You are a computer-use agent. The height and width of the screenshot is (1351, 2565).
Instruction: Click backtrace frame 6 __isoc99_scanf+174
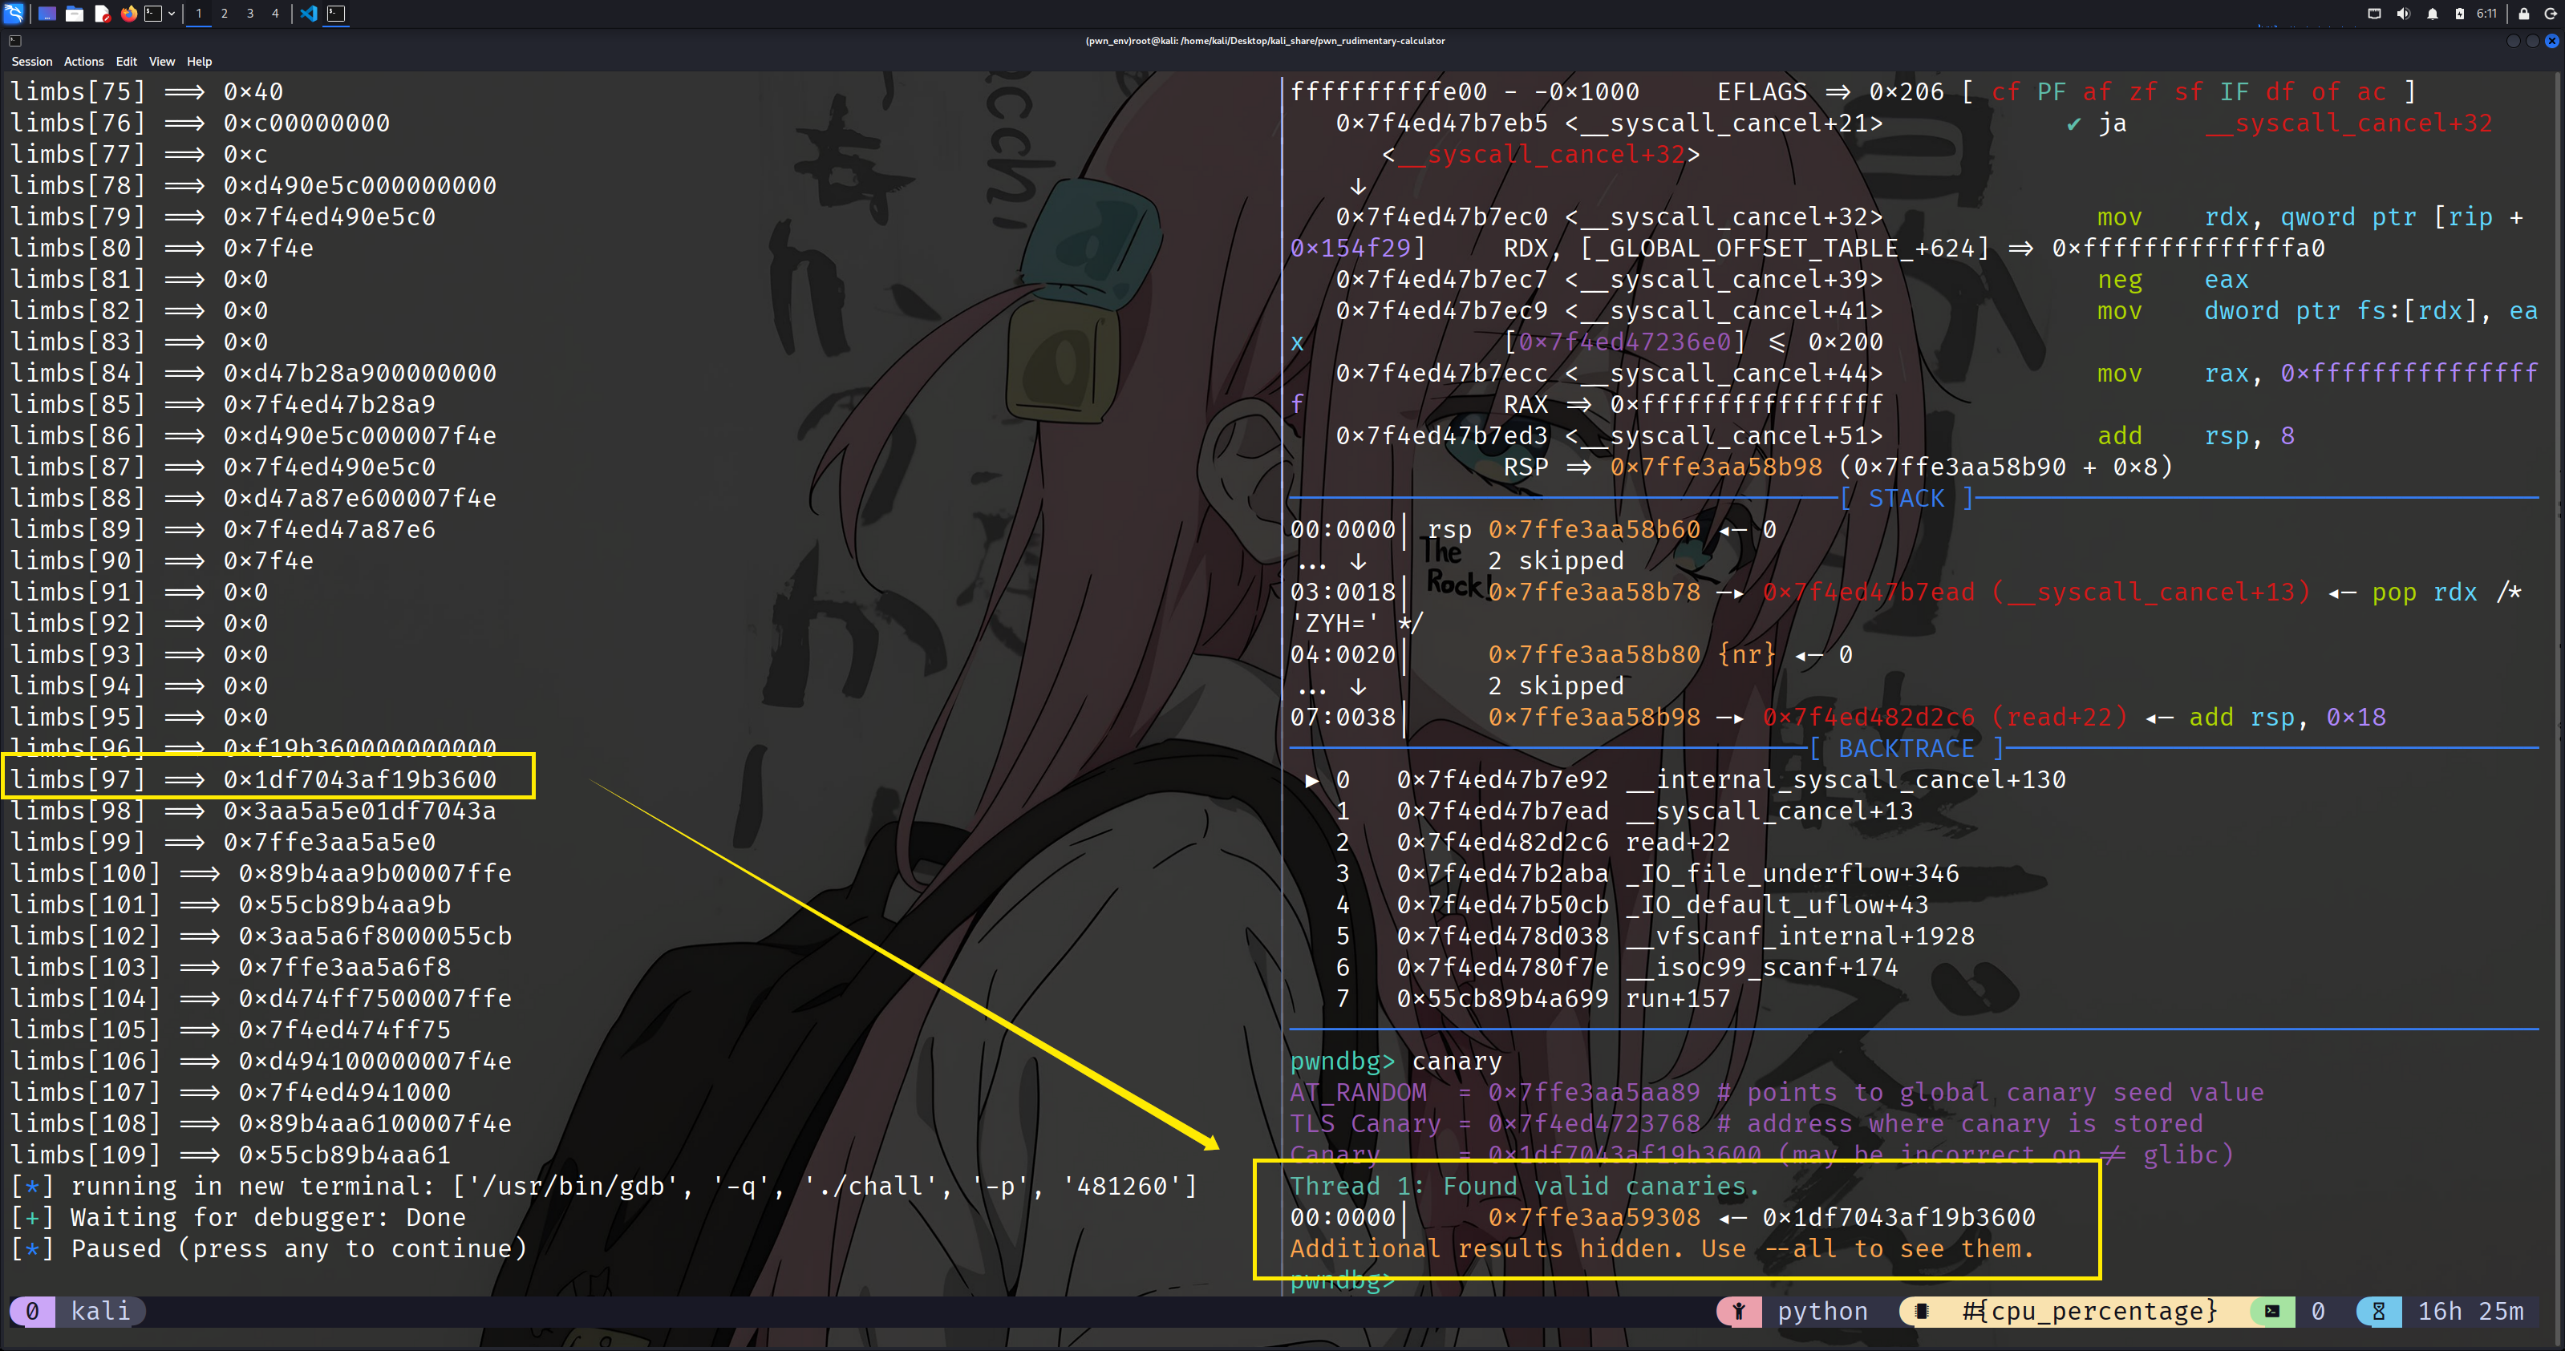click(x=1617, y=967)
